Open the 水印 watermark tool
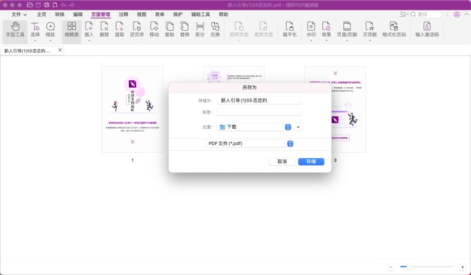 pos(311,29)
